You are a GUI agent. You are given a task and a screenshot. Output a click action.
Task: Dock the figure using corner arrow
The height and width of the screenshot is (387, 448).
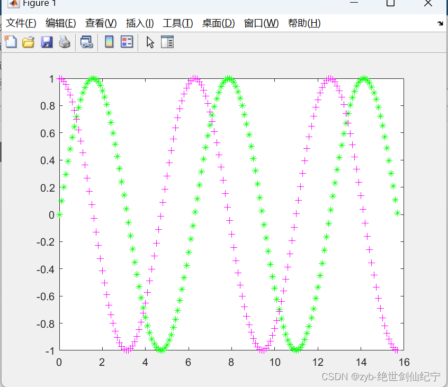[440, 23]
